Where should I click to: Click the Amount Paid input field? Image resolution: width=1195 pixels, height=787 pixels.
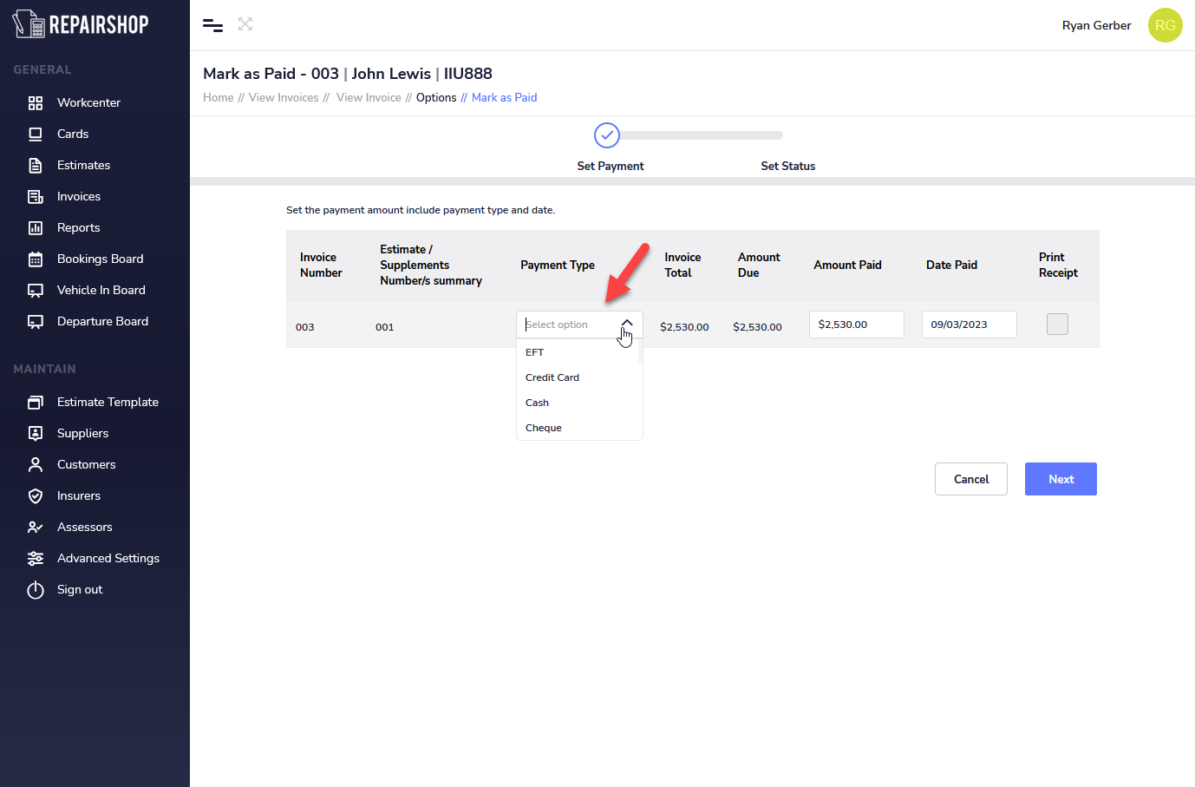click(x=856, y=325)
